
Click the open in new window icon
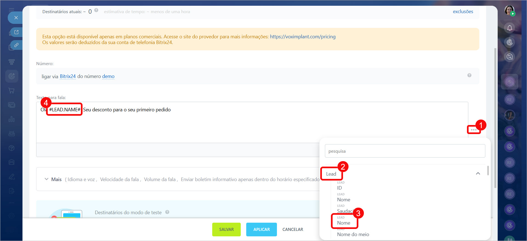pos(16,32)
